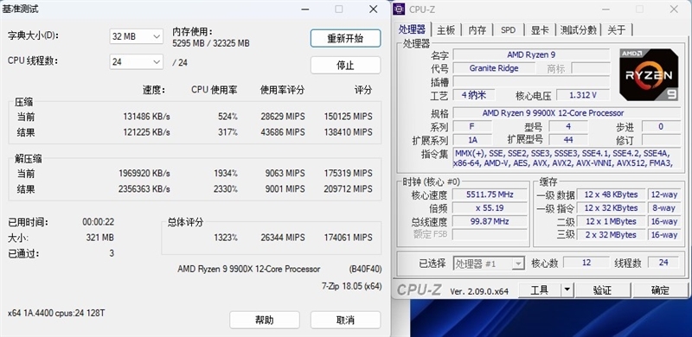
Task: Click the 二级 cache 12 x 1 MBytes
Action: click(612, 221)
